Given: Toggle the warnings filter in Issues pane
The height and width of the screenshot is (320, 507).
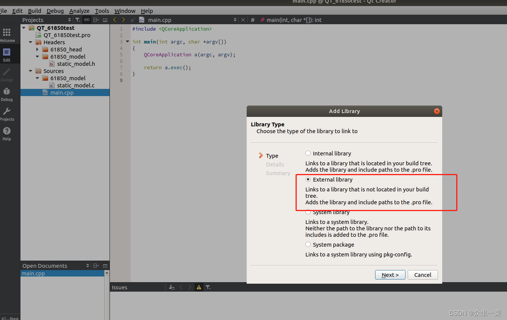Looking at the screenshot, I should tap(199, 287).
